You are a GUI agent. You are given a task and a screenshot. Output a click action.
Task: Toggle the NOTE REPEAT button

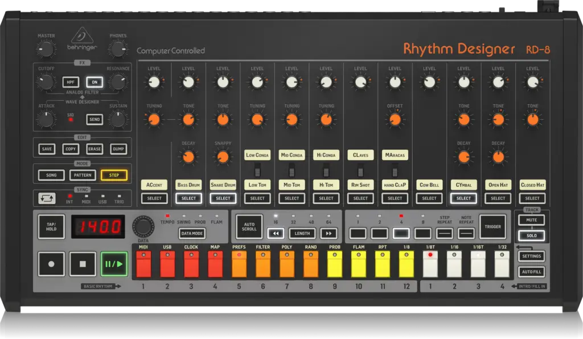(466, 234)
